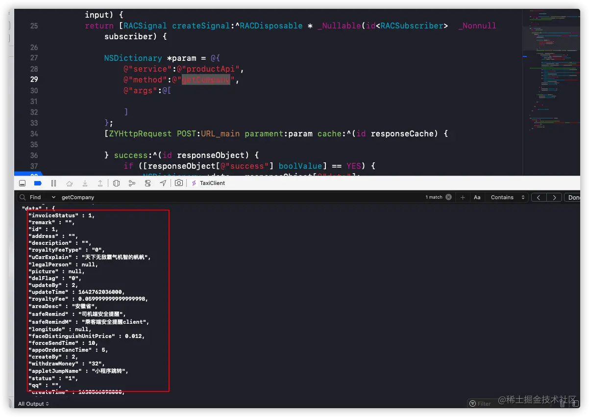
Task: Click "faceDistinguishUnitPrice" : 0.012 line
Action: pyautogui.click(x=87, y=336)
